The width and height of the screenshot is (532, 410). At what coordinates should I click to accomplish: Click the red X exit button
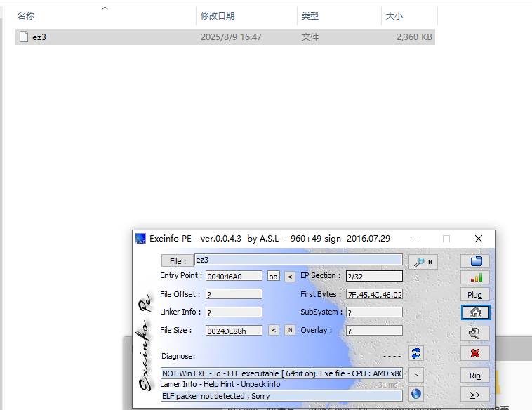[x=475, y=353]
